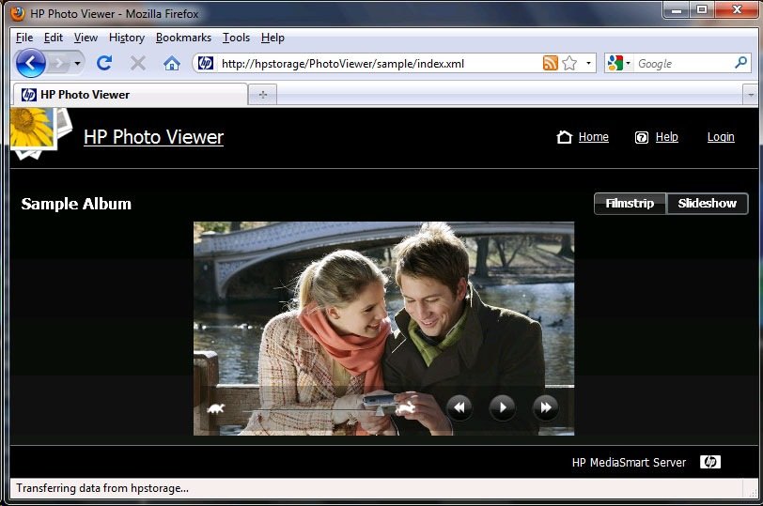The height and width of the screenshot is (506, 763).
Task: Go to previous photo with rewind button
Action: [x=459, y=407]
